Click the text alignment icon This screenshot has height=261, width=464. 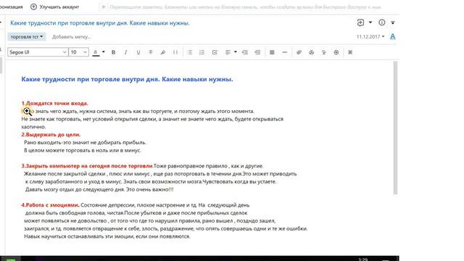(x=228, y=52)
